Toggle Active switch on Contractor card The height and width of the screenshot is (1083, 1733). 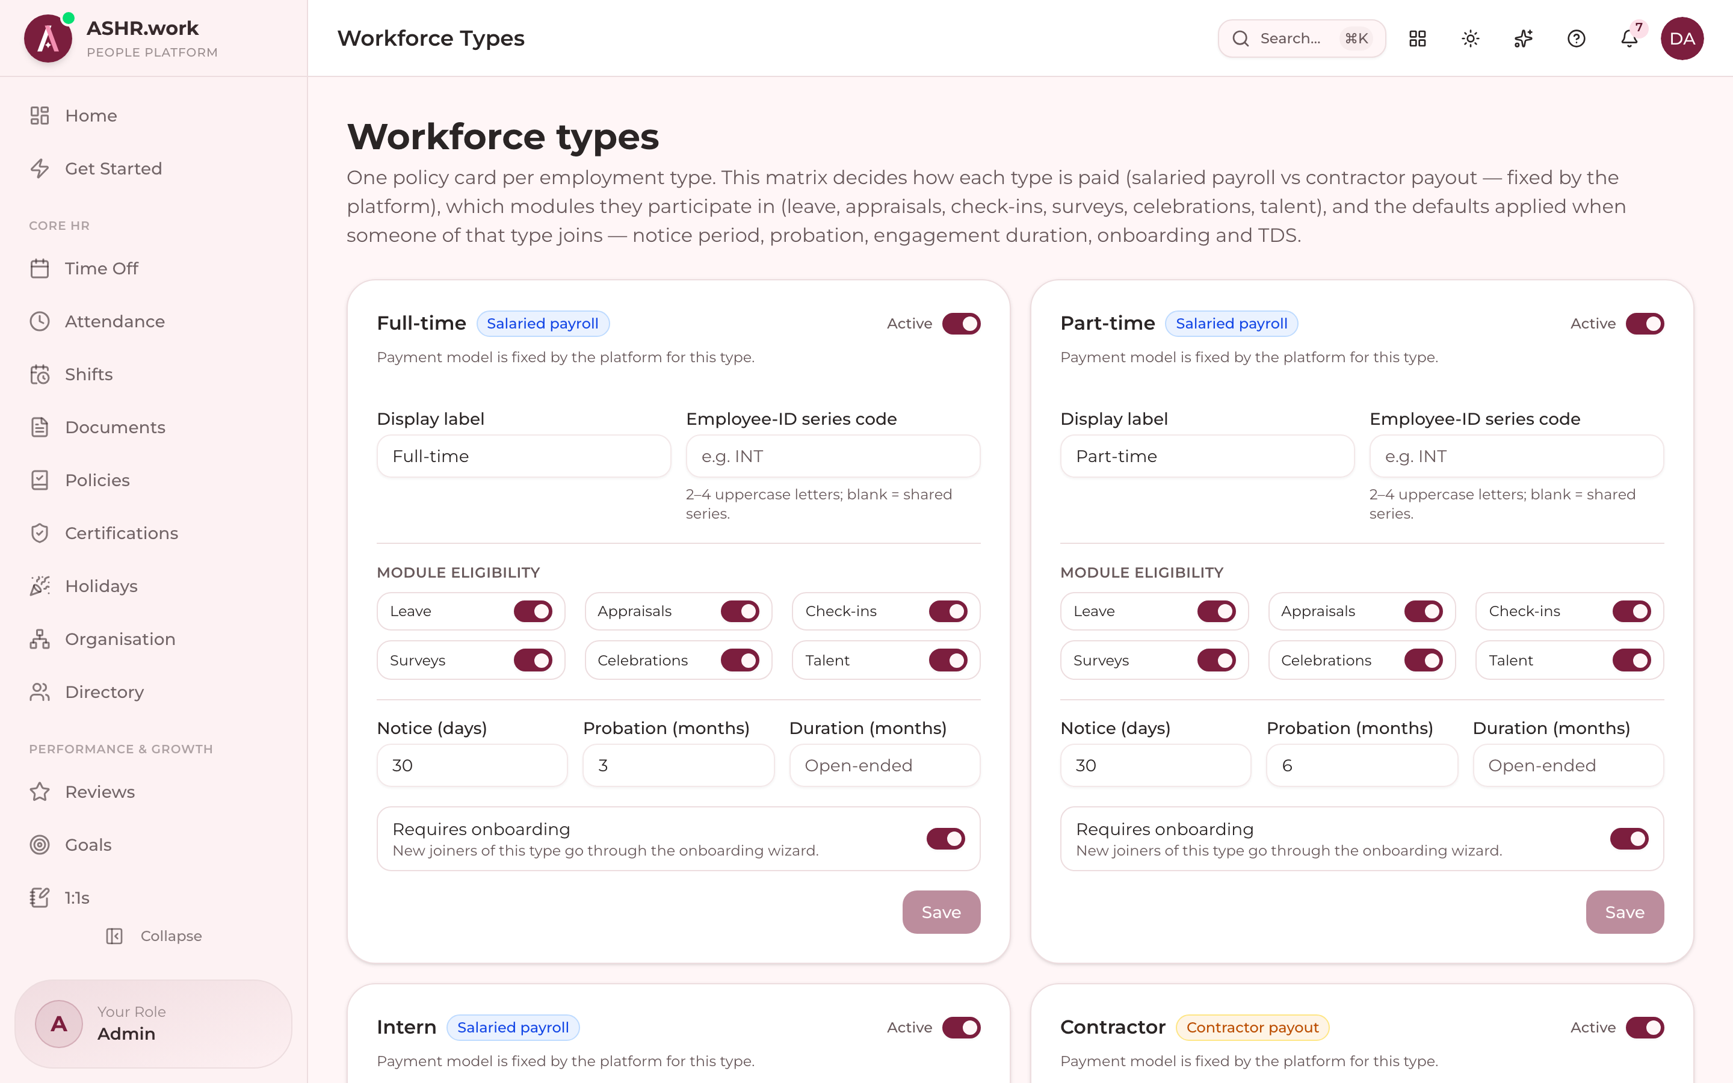click(1645, 1028)
